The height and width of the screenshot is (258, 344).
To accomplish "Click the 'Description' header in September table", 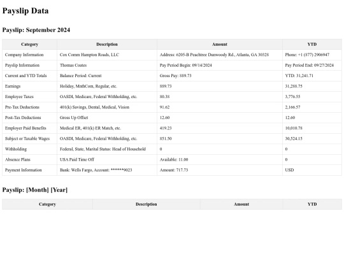I will pos(107,45).
